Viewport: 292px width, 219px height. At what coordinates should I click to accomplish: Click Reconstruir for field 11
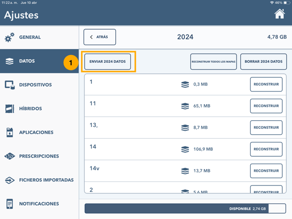click(x=266, y=106)
